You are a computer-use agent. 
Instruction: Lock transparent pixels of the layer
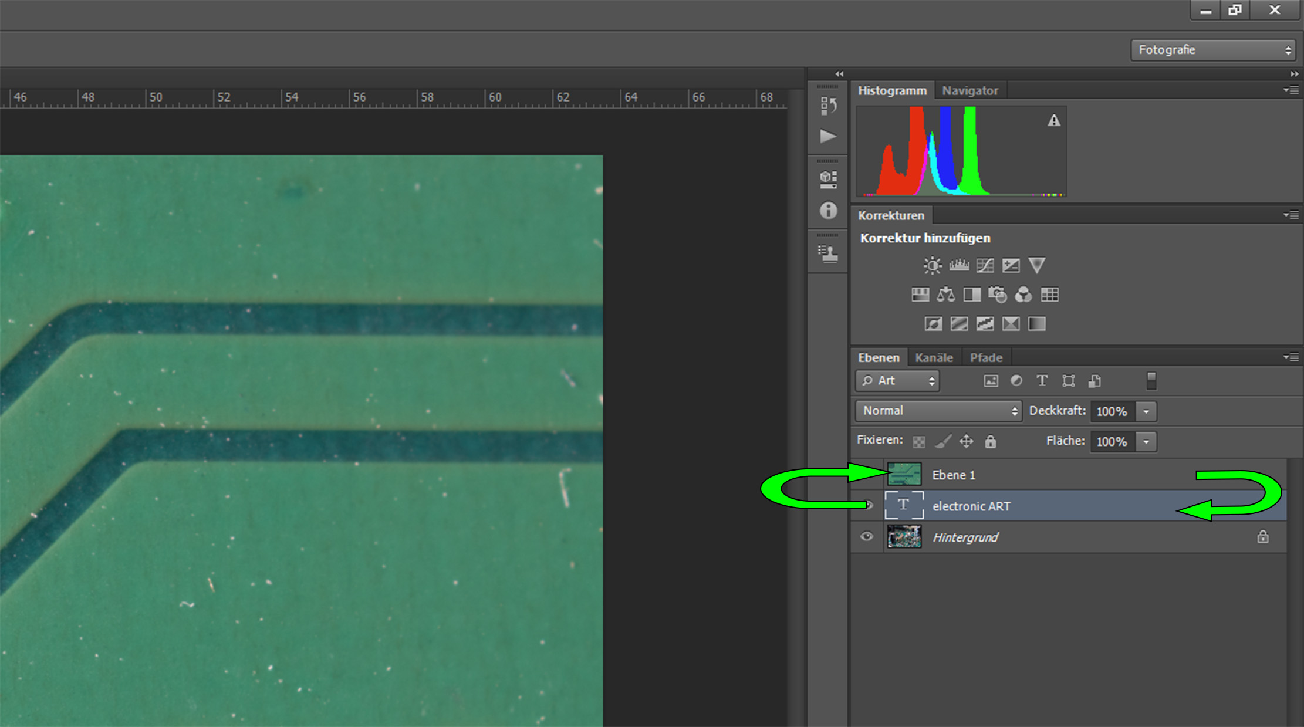[x=919, y=441]
